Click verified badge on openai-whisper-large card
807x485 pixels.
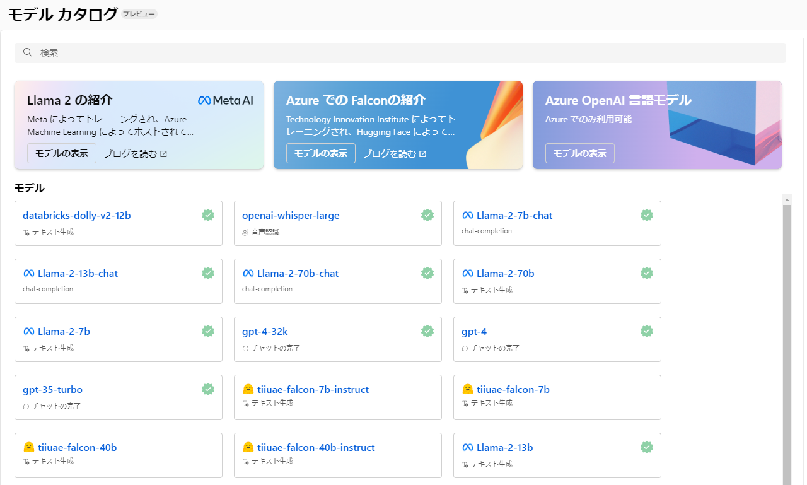coord(427,215)
